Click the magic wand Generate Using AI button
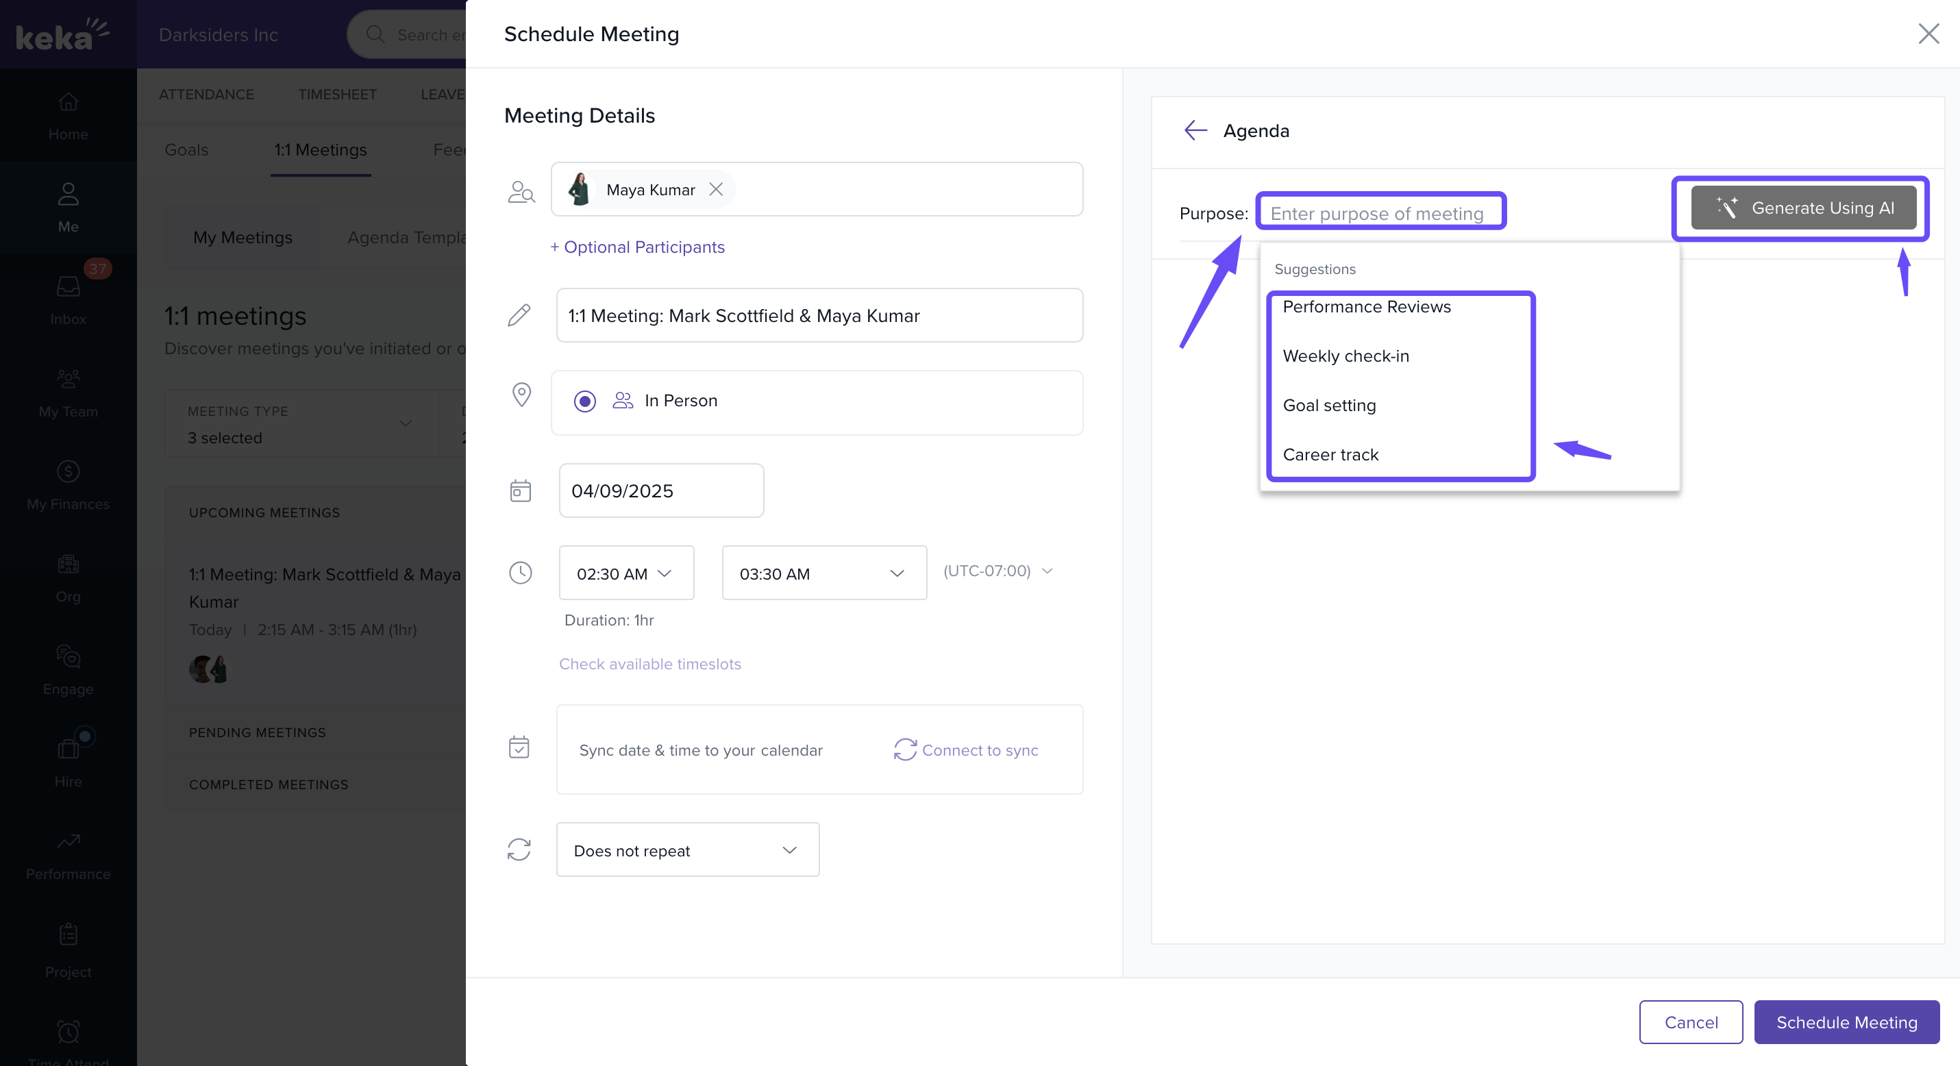 coord(1803,208)
